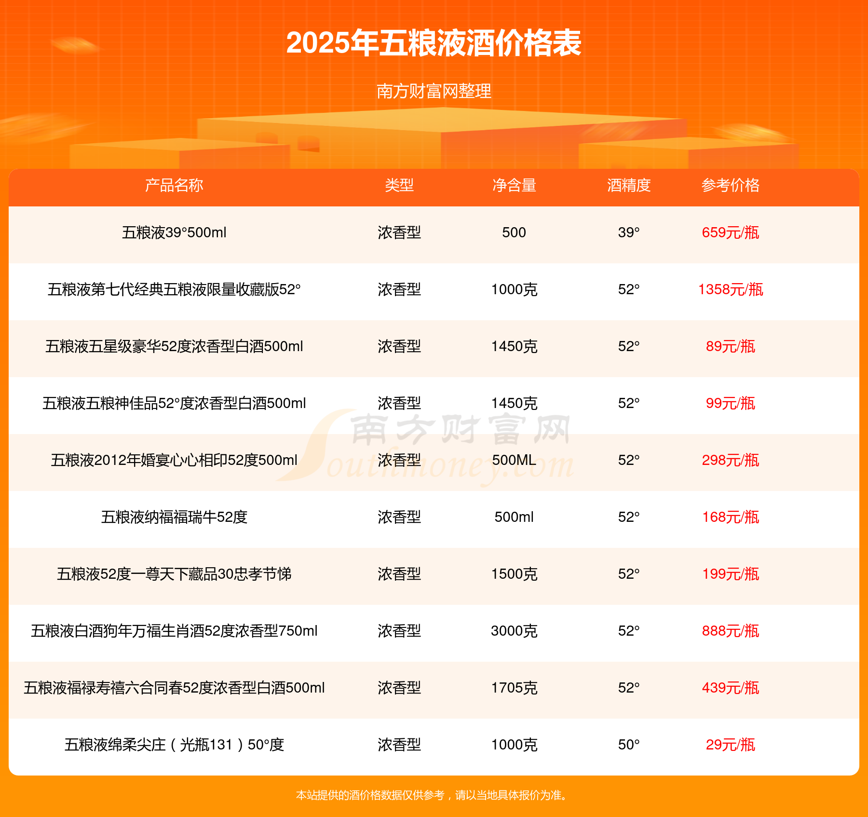868x817 pixels.
Task: Click the 酒精度 "52°" cell in the 限量收藏版 row
Action: (x=629, y=289)
